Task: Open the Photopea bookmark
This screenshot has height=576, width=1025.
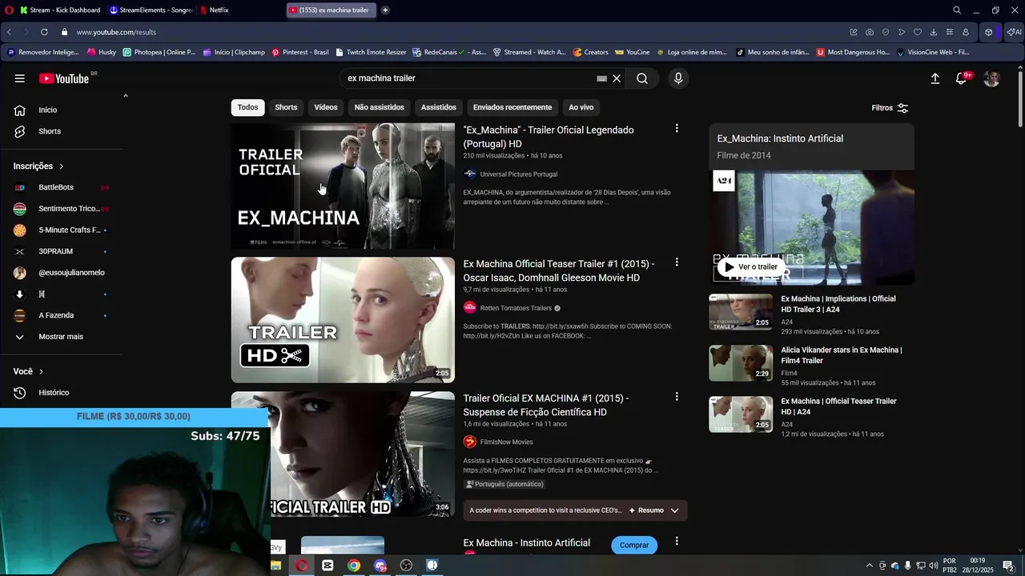Action: pos(159,52)
